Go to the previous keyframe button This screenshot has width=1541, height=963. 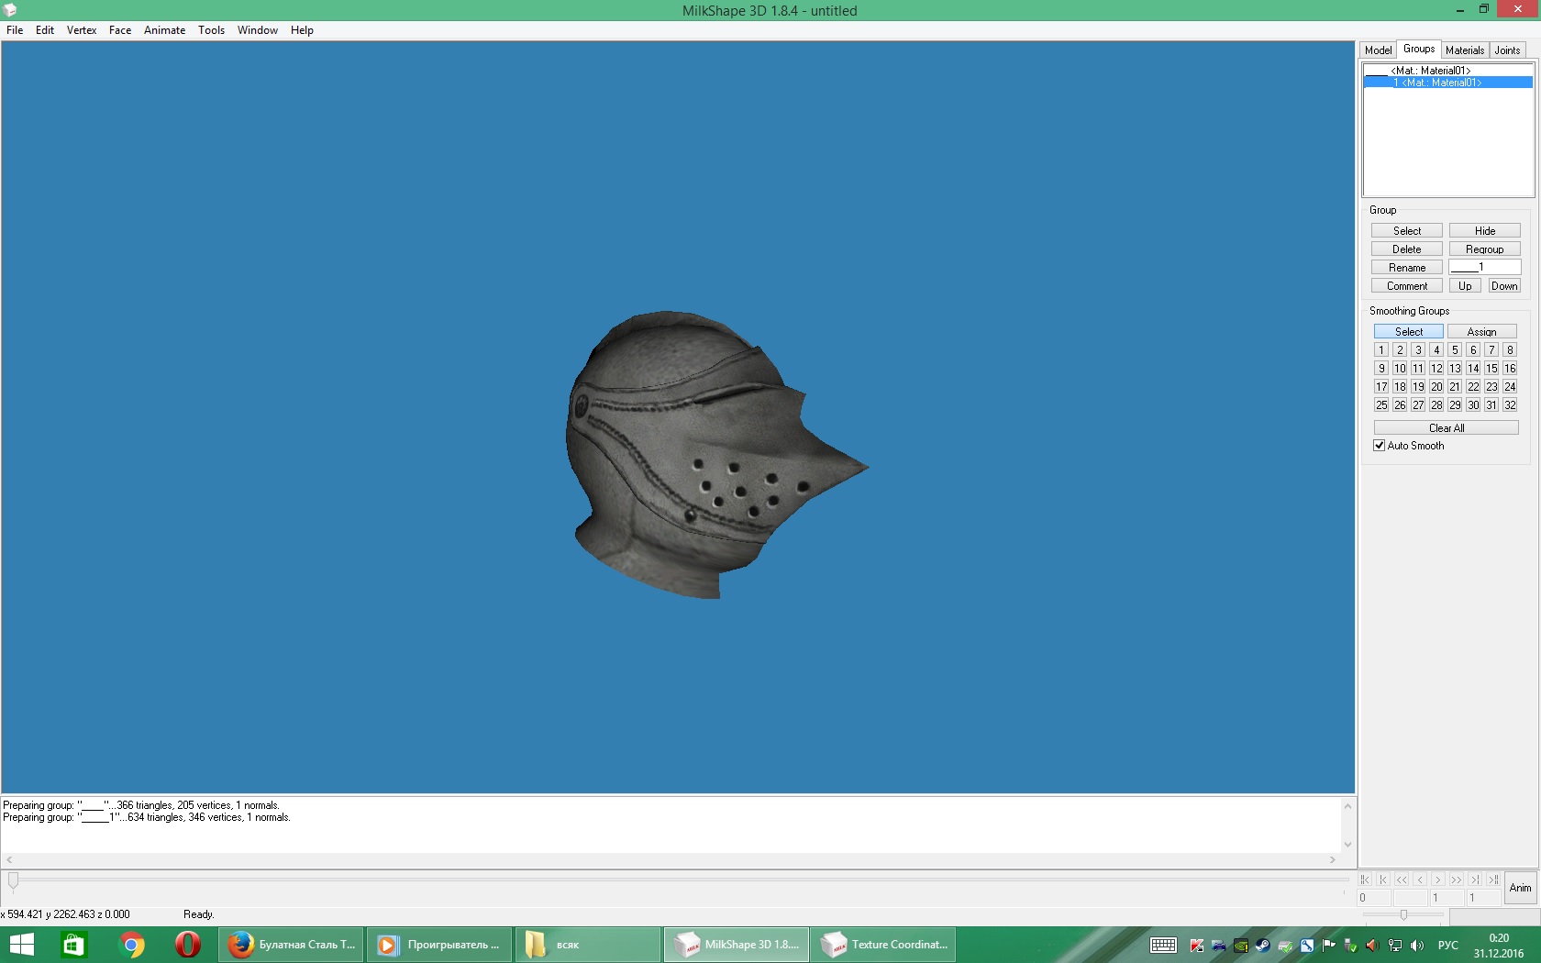tap(1383, 880)
